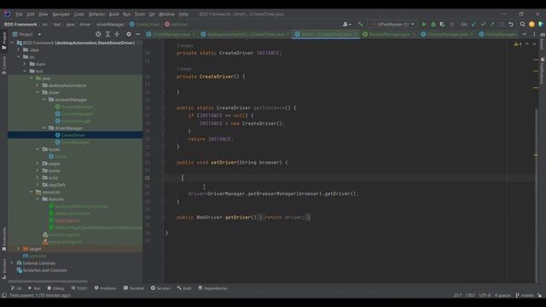Click the Project panel horizontal scrollbar
Viewport: 546px width, 307px height.
coord(48,281)
